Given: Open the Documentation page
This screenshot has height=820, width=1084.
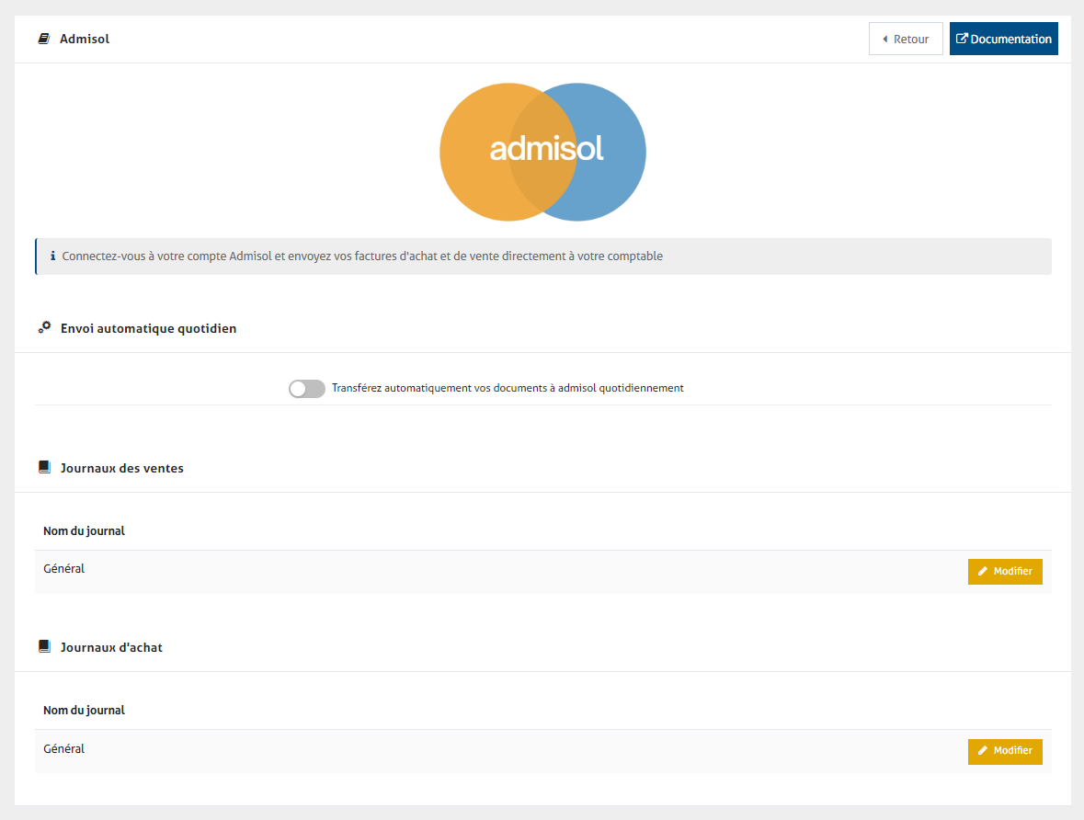Looking at the screenshot, I should [1003, 39].
